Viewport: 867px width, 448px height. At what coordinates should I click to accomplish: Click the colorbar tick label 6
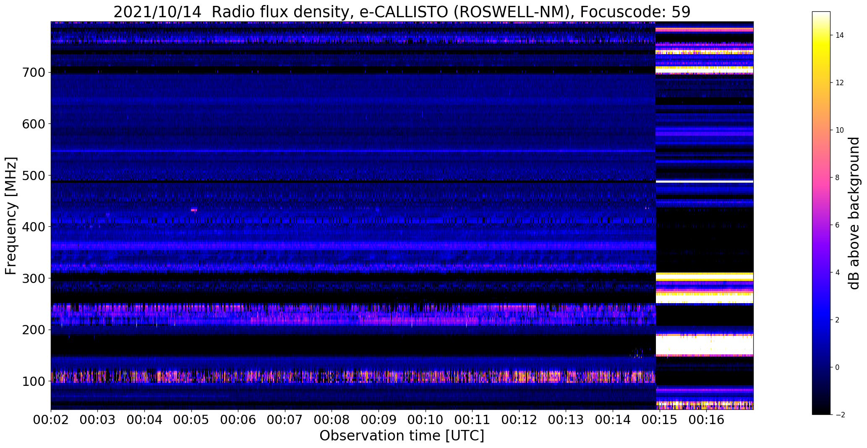tap(838, 225)
